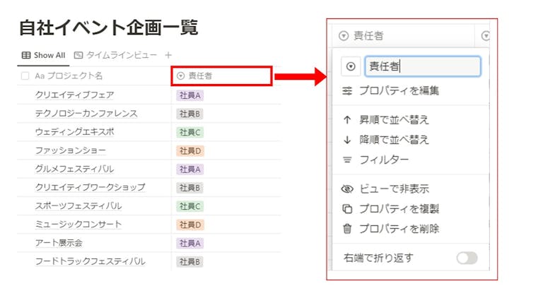This screenshot has height=305, width=543.
Task: Open the タイムラインビュー tab
Action: pyautogui.click(x=116, y=55)
